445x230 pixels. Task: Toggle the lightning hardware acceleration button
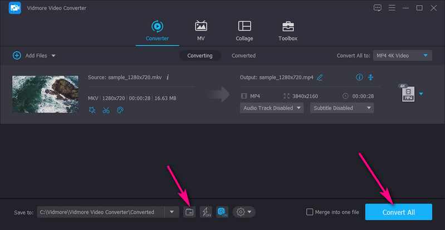click(206, 212)
